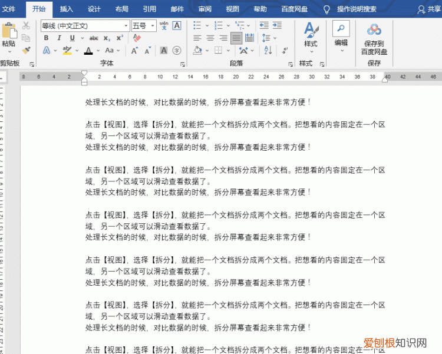
Task: Apply strikethrough abc formatting
Action: point(94,38)
